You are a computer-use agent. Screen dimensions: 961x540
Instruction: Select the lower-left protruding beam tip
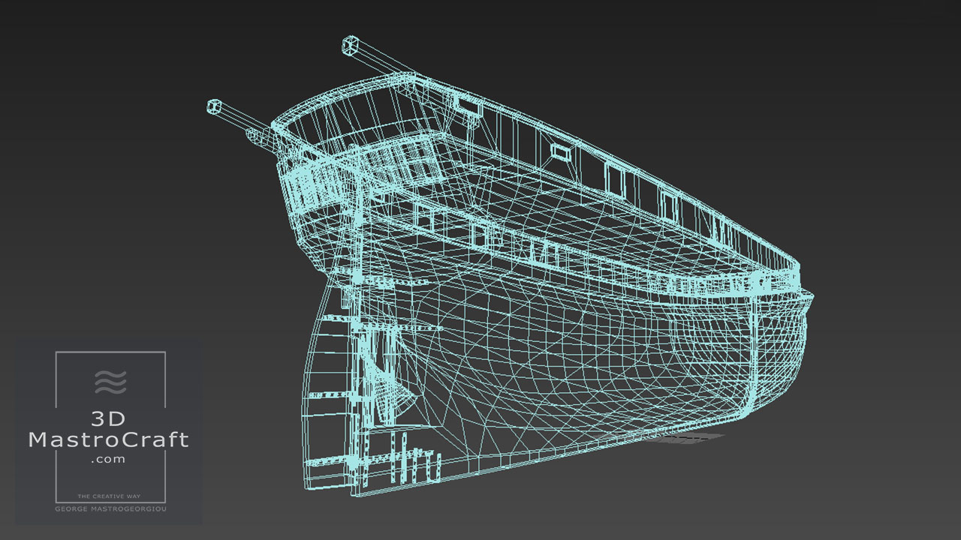[214, 106]
